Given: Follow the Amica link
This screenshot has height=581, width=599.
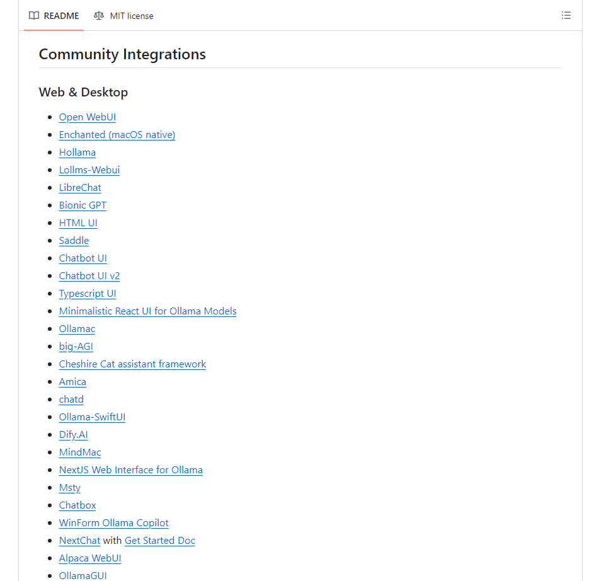Looking at the screenshot, I should pyautogui.click(x=72, y=381).
